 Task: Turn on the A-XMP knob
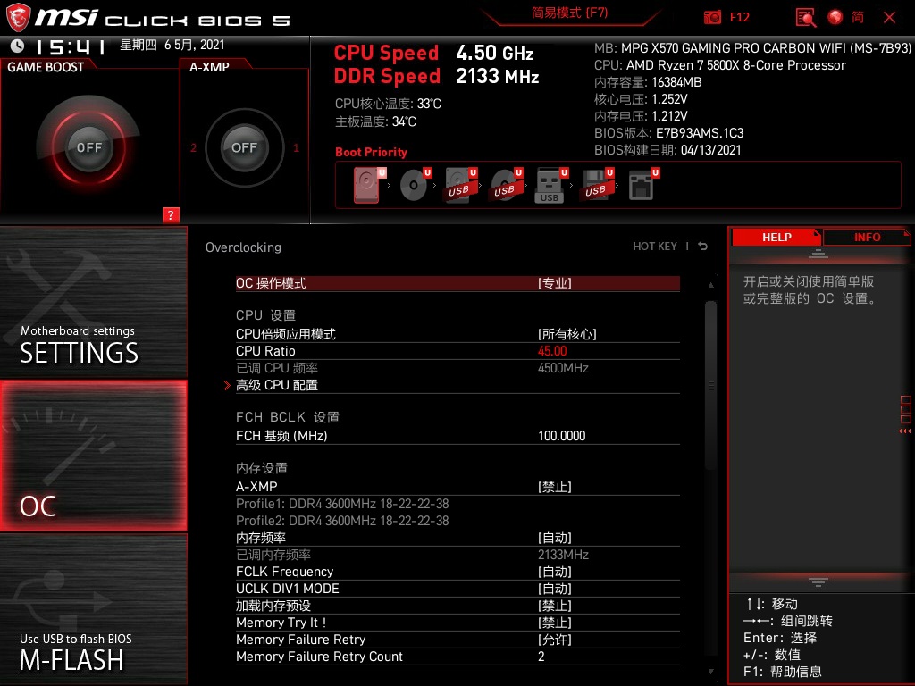244,148
